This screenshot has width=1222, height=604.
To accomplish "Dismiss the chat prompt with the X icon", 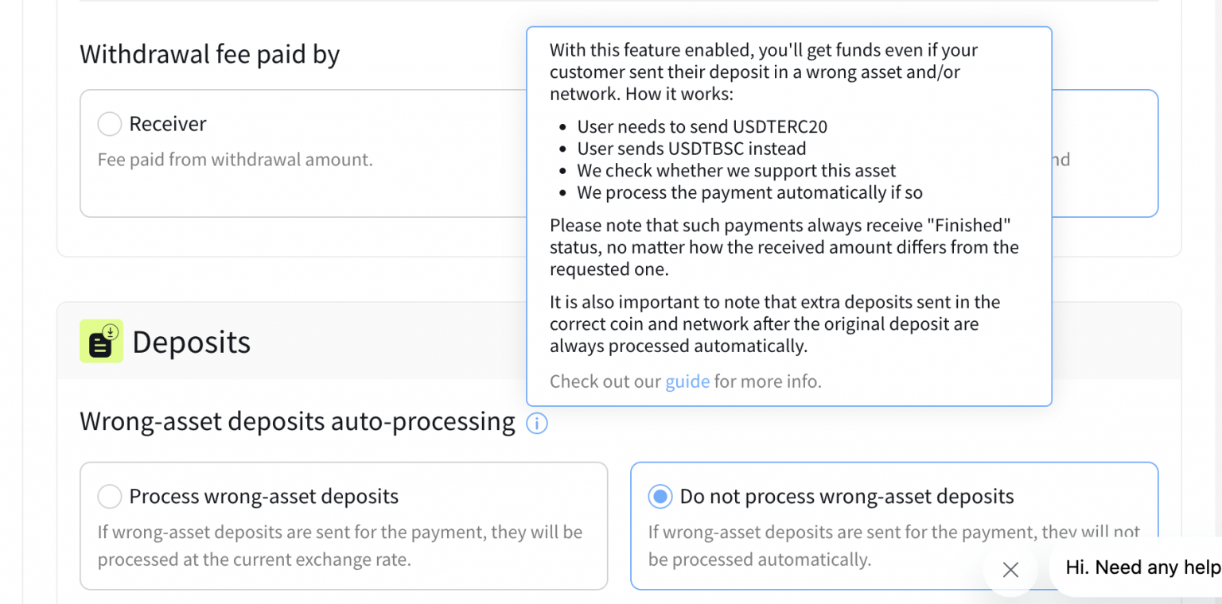I will coord(1010,570).
